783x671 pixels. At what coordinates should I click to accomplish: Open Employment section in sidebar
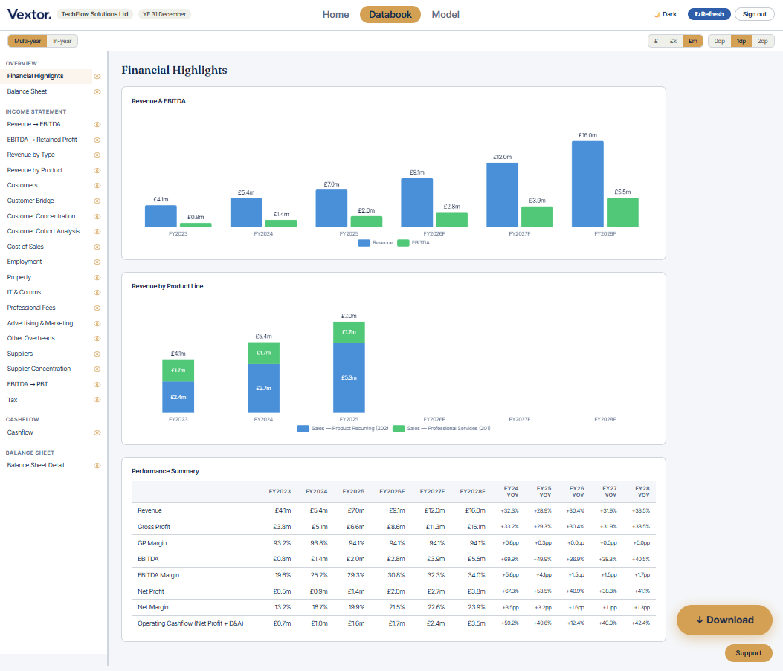point(25,262)
